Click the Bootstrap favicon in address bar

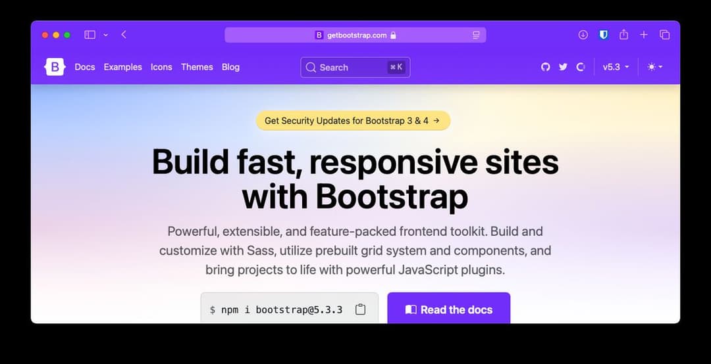point(319,35)
